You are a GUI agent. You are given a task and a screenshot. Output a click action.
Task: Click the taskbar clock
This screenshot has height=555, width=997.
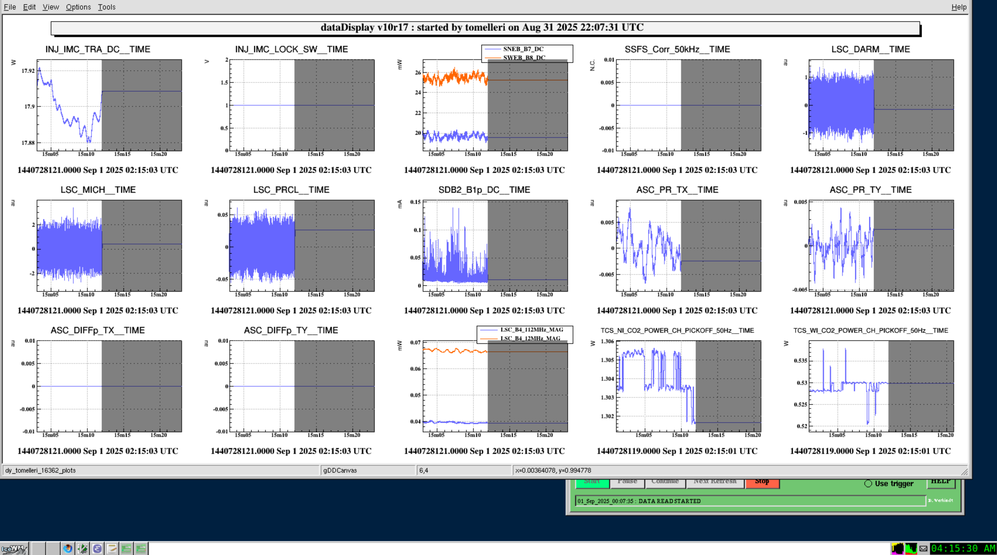point(963,549)
